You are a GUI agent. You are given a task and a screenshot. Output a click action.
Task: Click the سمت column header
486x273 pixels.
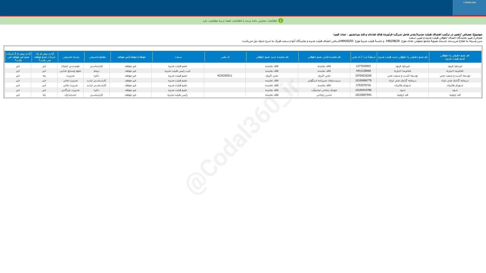pyautogui.click(x=178, y=57)
